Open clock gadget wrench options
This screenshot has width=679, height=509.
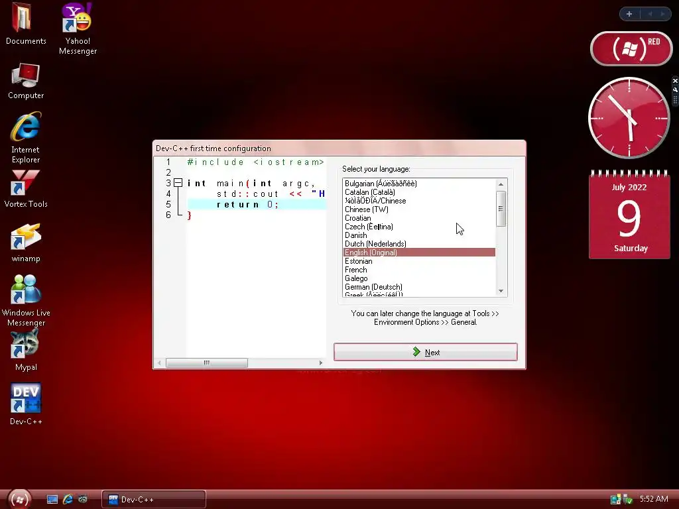(674, 89)
